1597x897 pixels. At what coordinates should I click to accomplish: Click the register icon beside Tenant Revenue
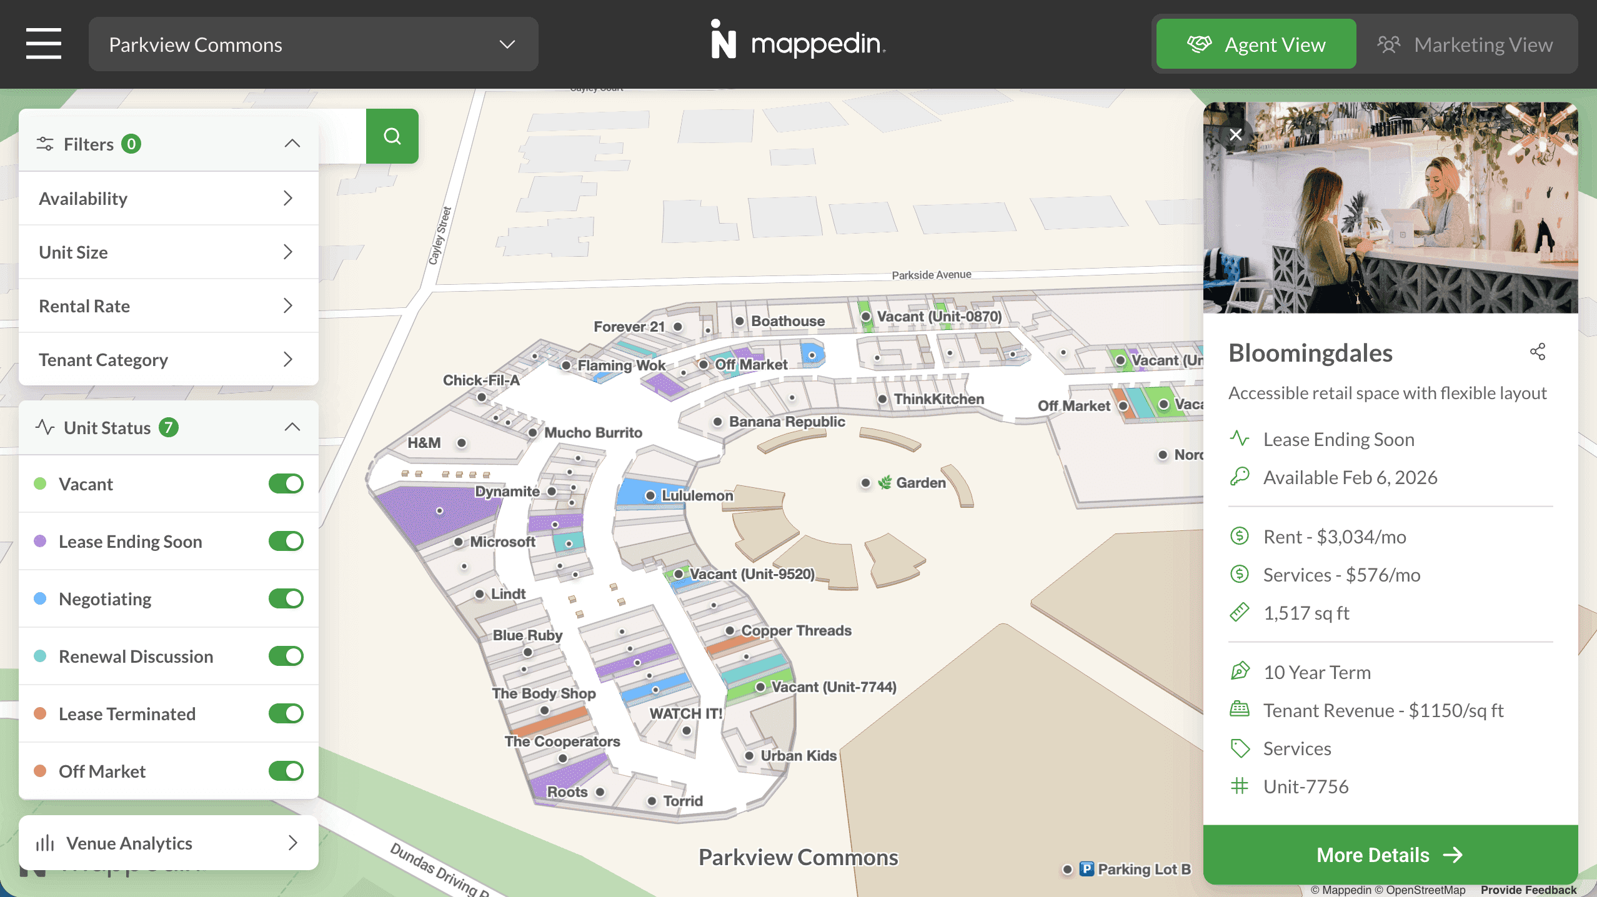[1240, 710]
